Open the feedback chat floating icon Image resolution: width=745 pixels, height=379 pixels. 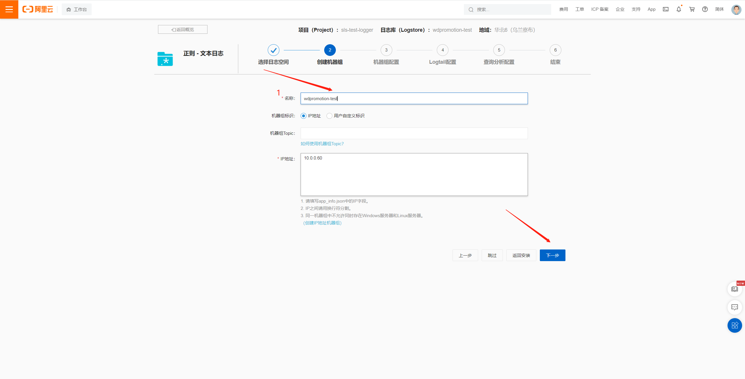735,307
